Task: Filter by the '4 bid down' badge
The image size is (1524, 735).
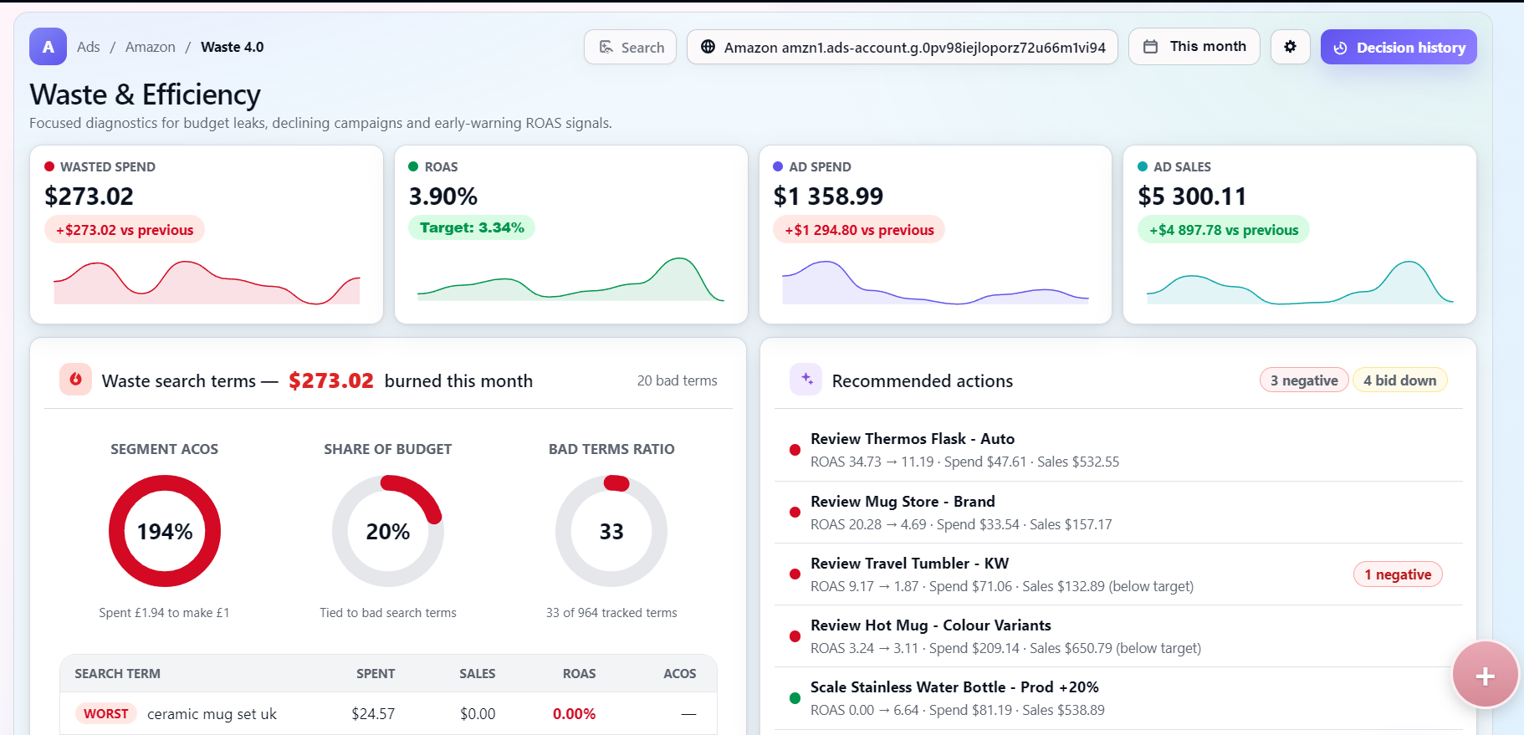Action: click(x=1399, y=380)
